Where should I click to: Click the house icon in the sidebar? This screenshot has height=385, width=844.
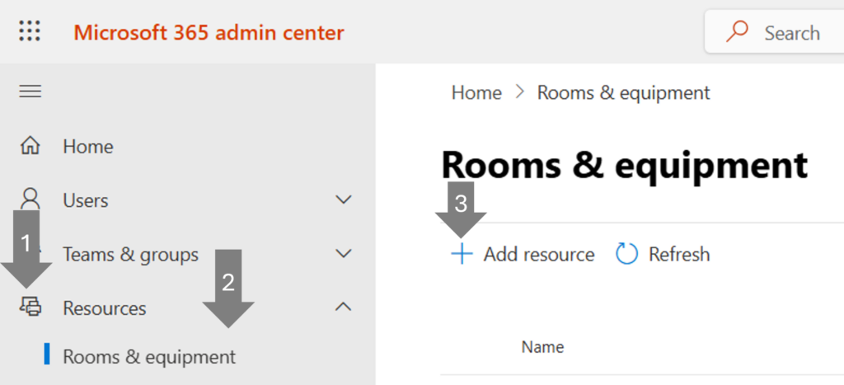pyautogui.click(x=30, y=147)
